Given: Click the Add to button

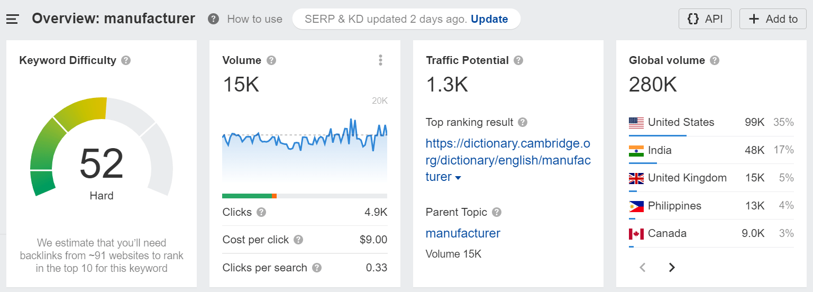Looking at the screenshot, I should click(773, 19).
